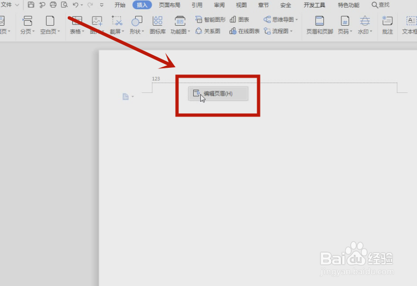
Task: Insert a table with 表格 icon
Action: 77,21
